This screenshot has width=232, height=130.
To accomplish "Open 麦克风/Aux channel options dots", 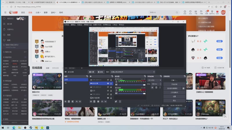I will pos(116,81).
